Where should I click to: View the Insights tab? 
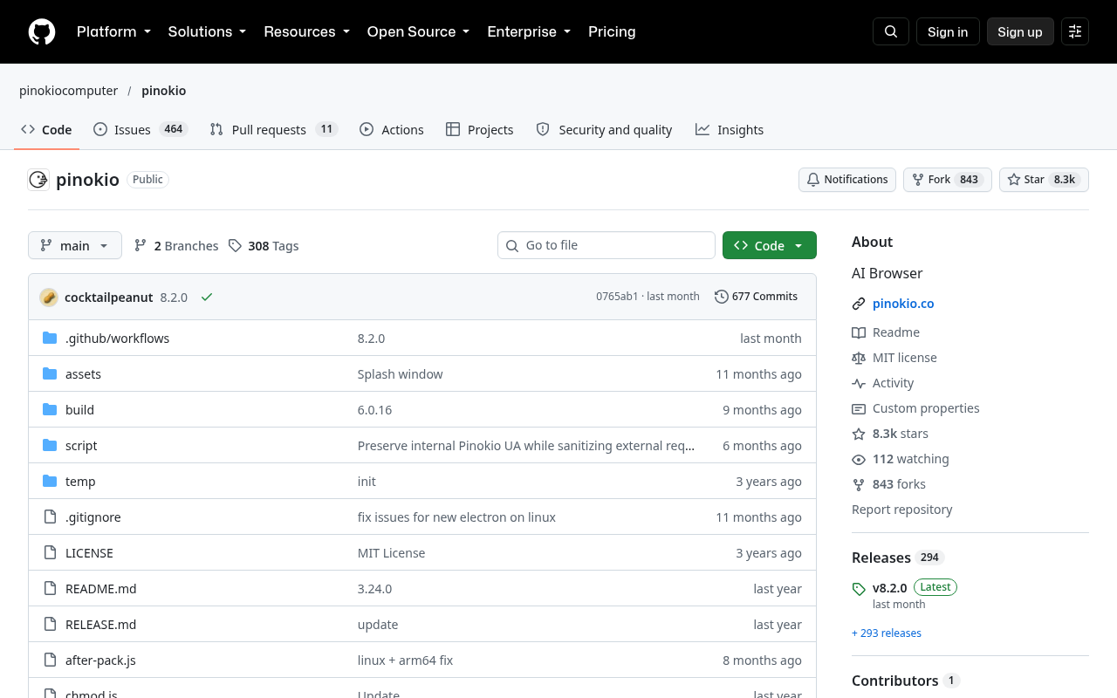[730, 129]
